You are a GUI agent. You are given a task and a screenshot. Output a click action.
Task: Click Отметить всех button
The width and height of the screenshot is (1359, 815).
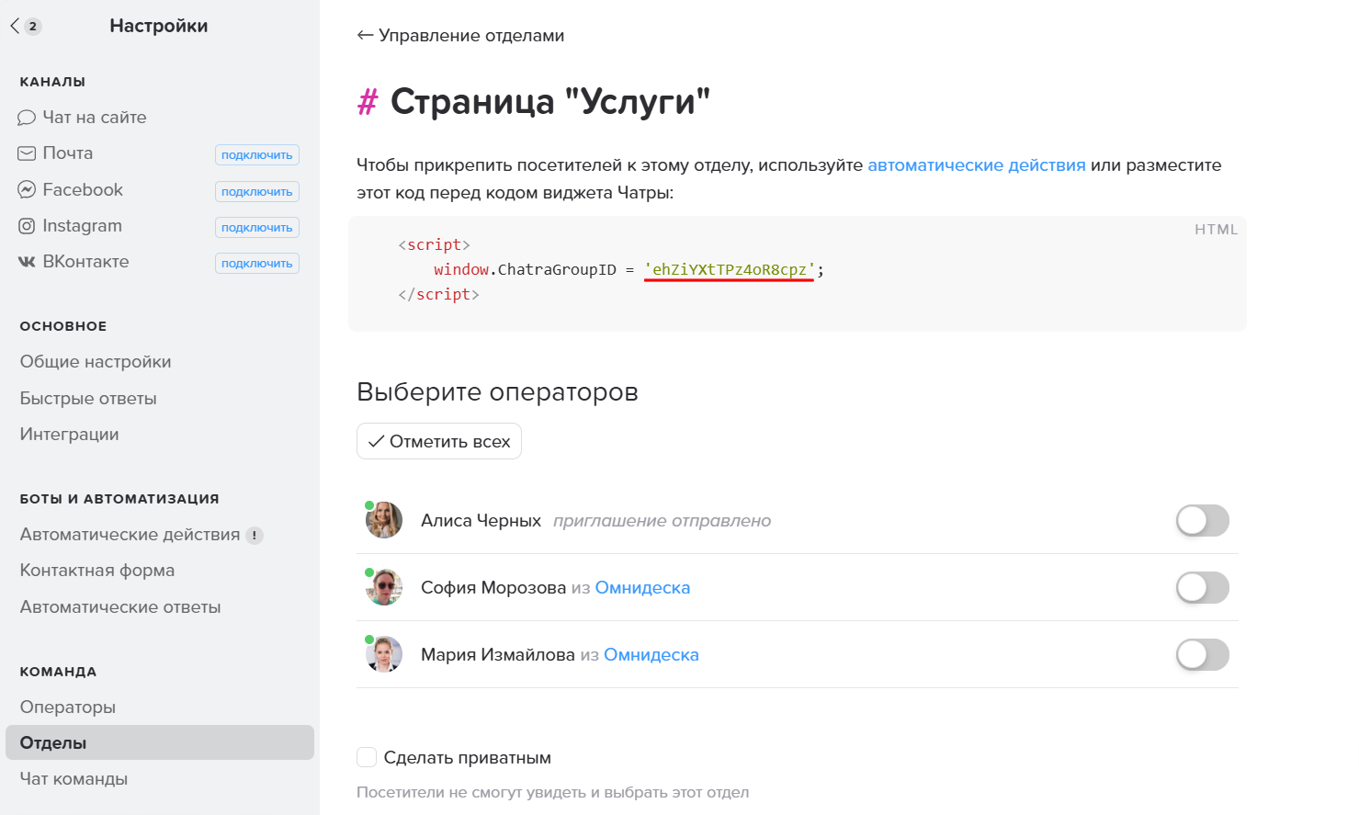coord(439,441)
